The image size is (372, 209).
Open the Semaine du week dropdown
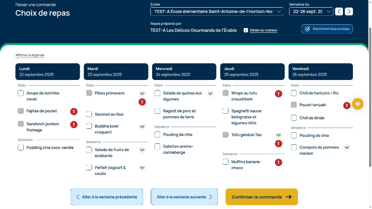tap(311, 11)
